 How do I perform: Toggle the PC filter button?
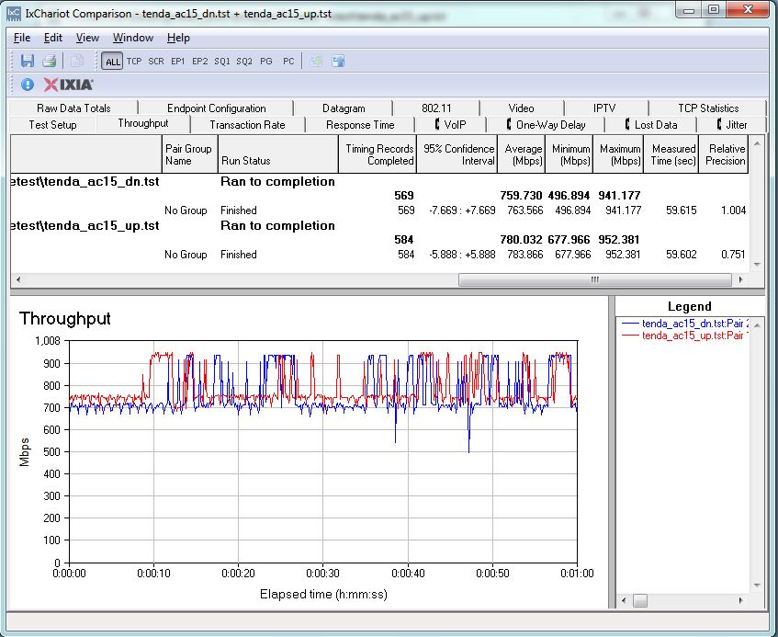click(288, 61)
